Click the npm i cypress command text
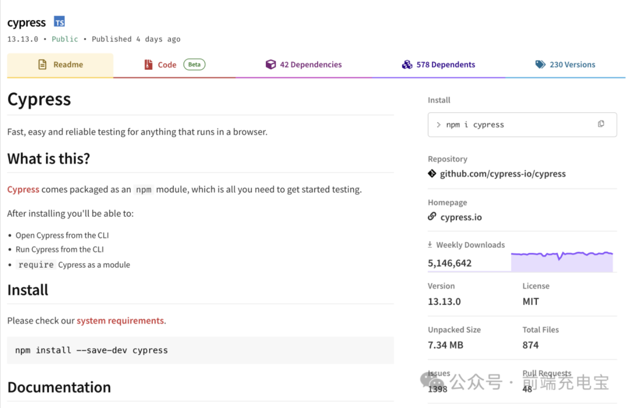 (x=475, y=125)
